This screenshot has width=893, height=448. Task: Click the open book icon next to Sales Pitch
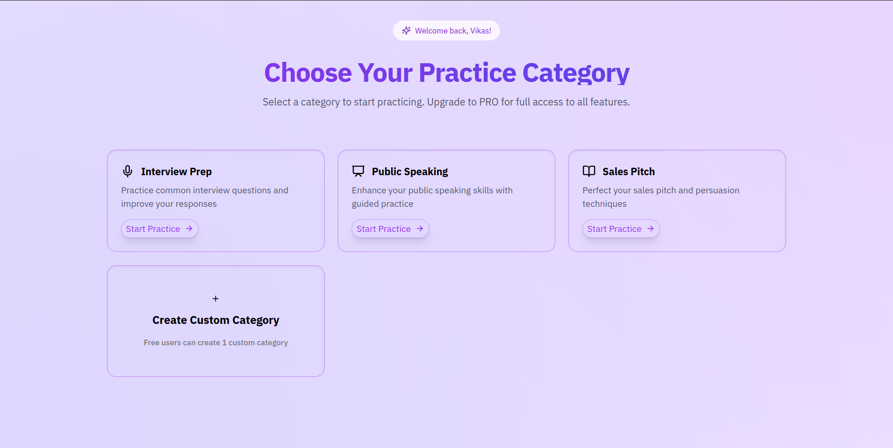coord(589,171)
